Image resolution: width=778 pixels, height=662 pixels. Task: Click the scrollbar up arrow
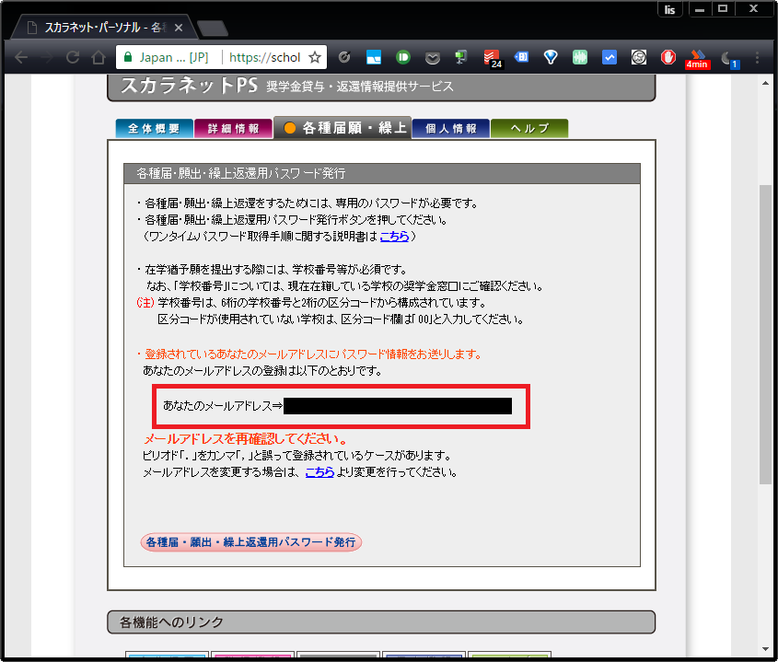pyautogui.click(x=766, y=83)
